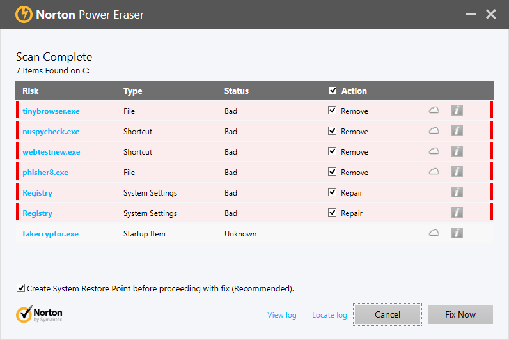
Task: Click the Fix Now button
Action: click(460, 314)
